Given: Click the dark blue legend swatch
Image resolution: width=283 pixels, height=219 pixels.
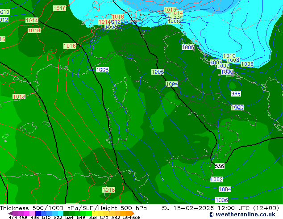Looking at the screenshot, I should click(x=38, y=213).
